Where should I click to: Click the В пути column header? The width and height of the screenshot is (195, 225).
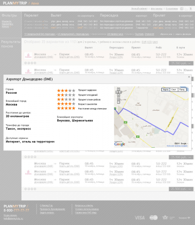coord(180,48)
